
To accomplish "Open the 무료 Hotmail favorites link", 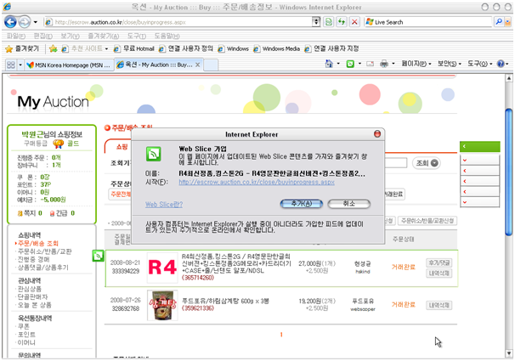I will [x=133, y=49].
